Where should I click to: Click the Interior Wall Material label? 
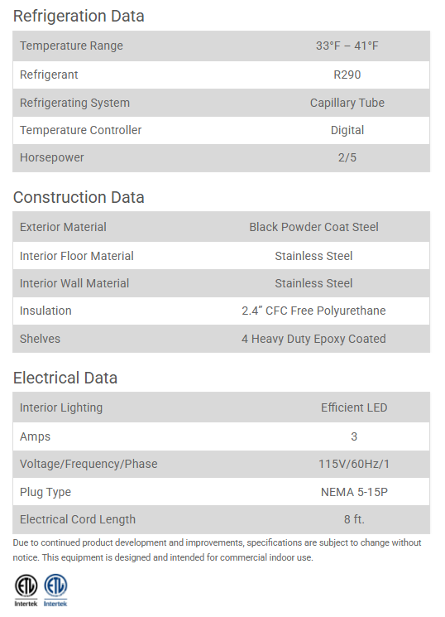point(74,283)
